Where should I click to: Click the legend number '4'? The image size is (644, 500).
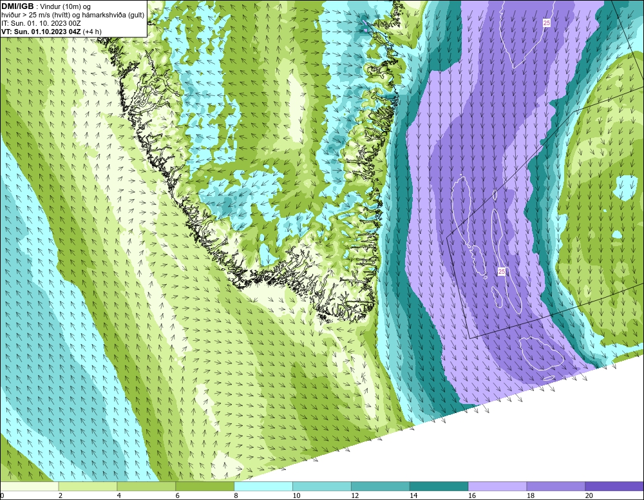tap(119, 495)
